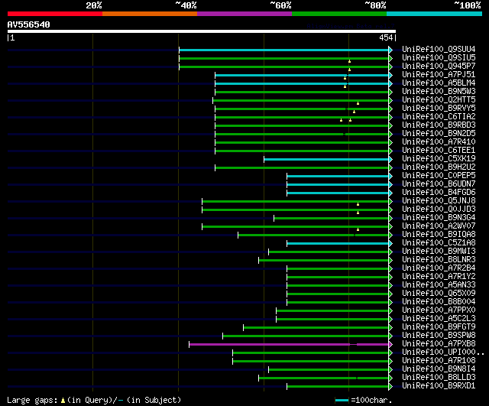Click the cyan alignment bar for C5Z1A8
The height and width of the screenshot is (406, 489).
point(338,244)
